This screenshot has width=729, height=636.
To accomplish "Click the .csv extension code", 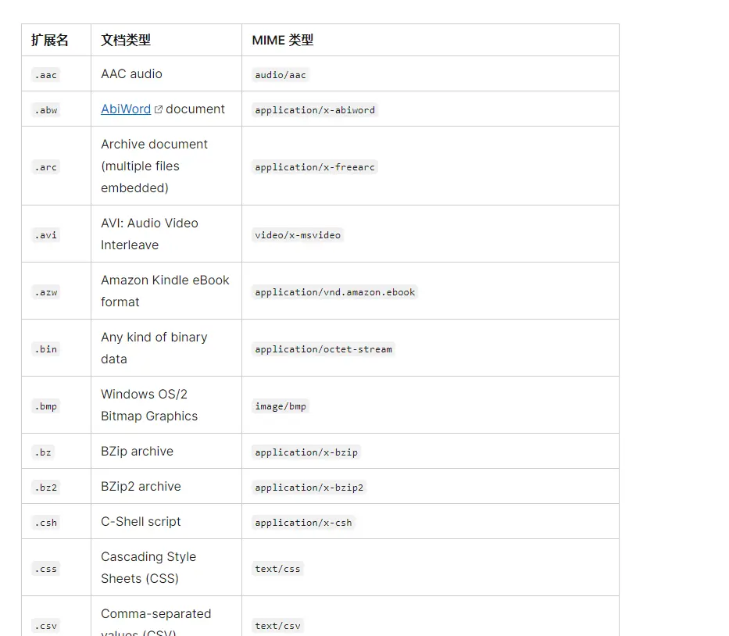I will pyautogui.click(x=46, y=626).
